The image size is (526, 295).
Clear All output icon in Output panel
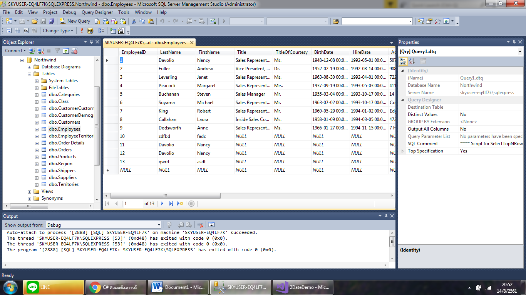[x=200, y=225]
